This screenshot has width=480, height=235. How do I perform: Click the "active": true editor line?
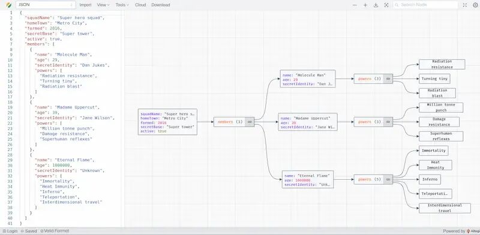click(43, 39)
